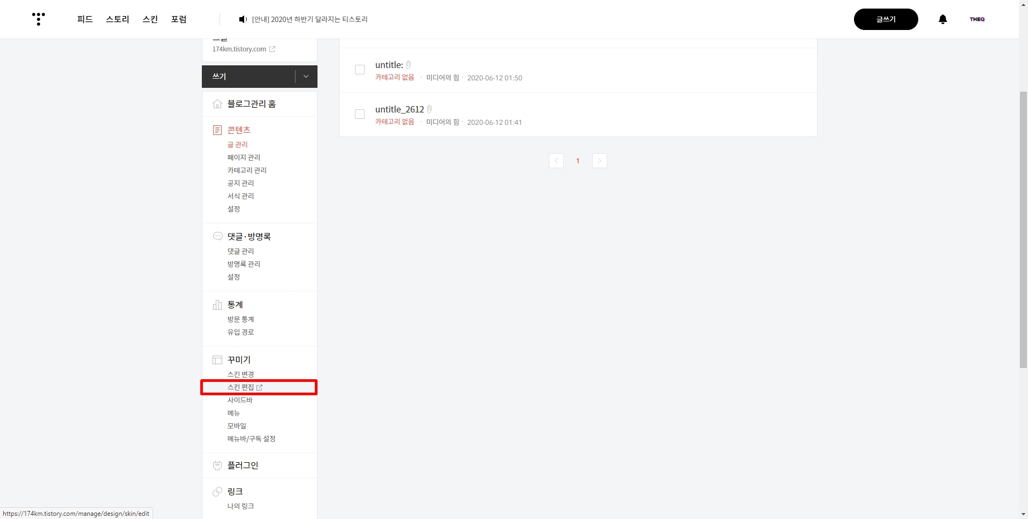Click the 플러그인 plug icon
The image size is (1028, 519).
click(217, 465)
